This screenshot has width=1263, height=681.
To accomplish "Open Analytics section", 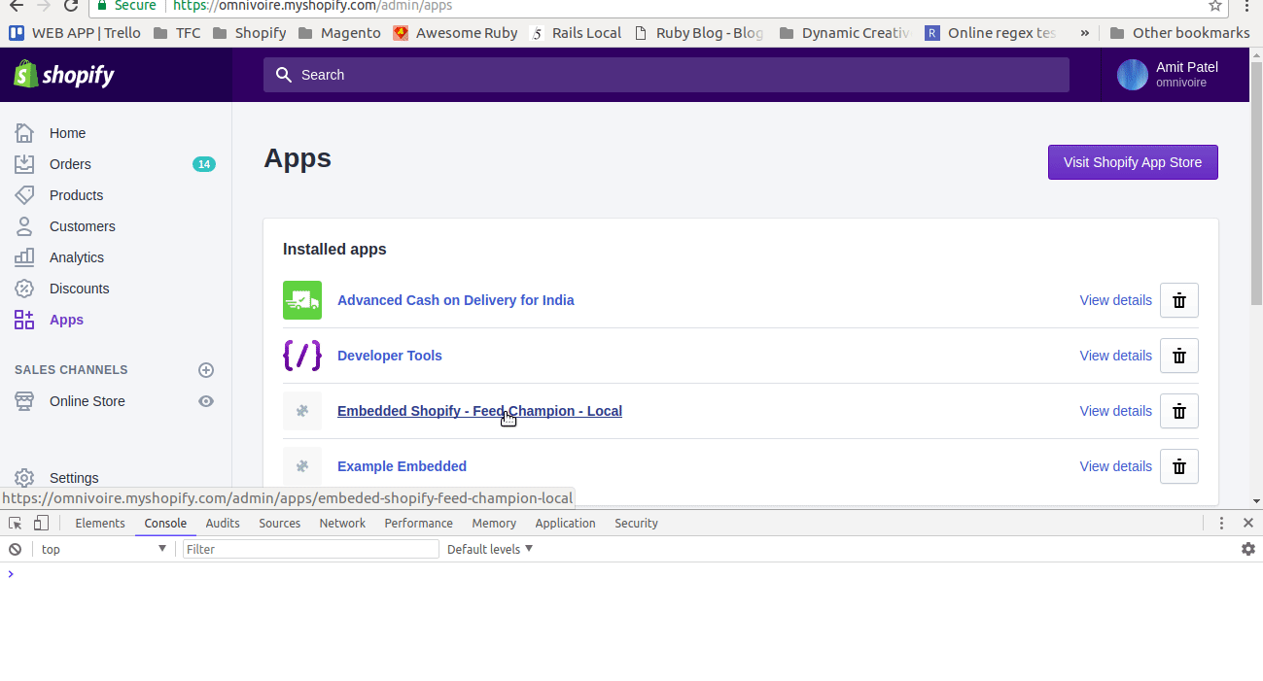I will 76,257.
